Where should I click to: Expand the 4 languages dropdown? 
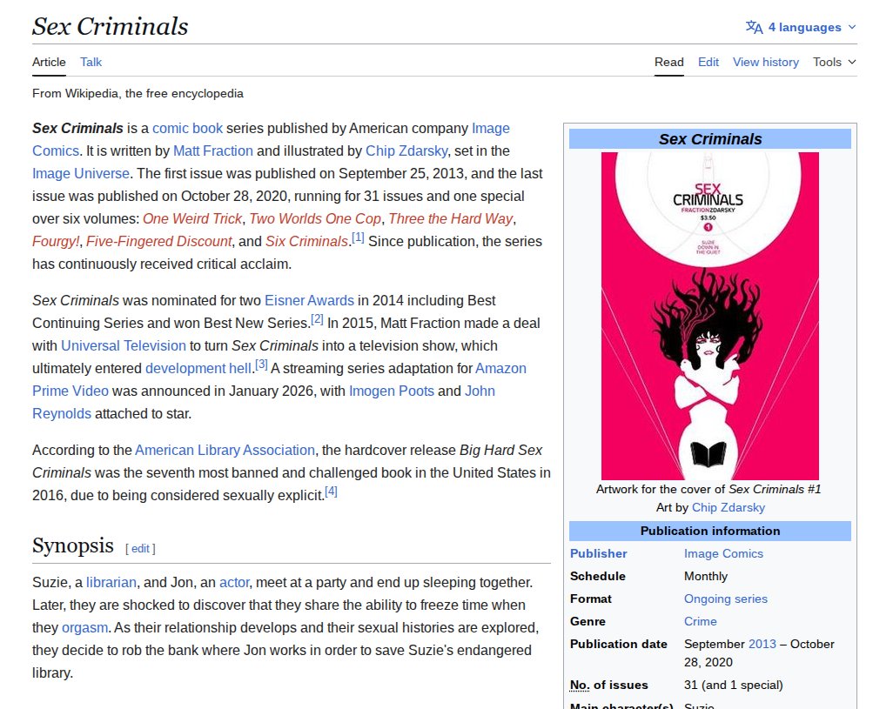point(801,27)
